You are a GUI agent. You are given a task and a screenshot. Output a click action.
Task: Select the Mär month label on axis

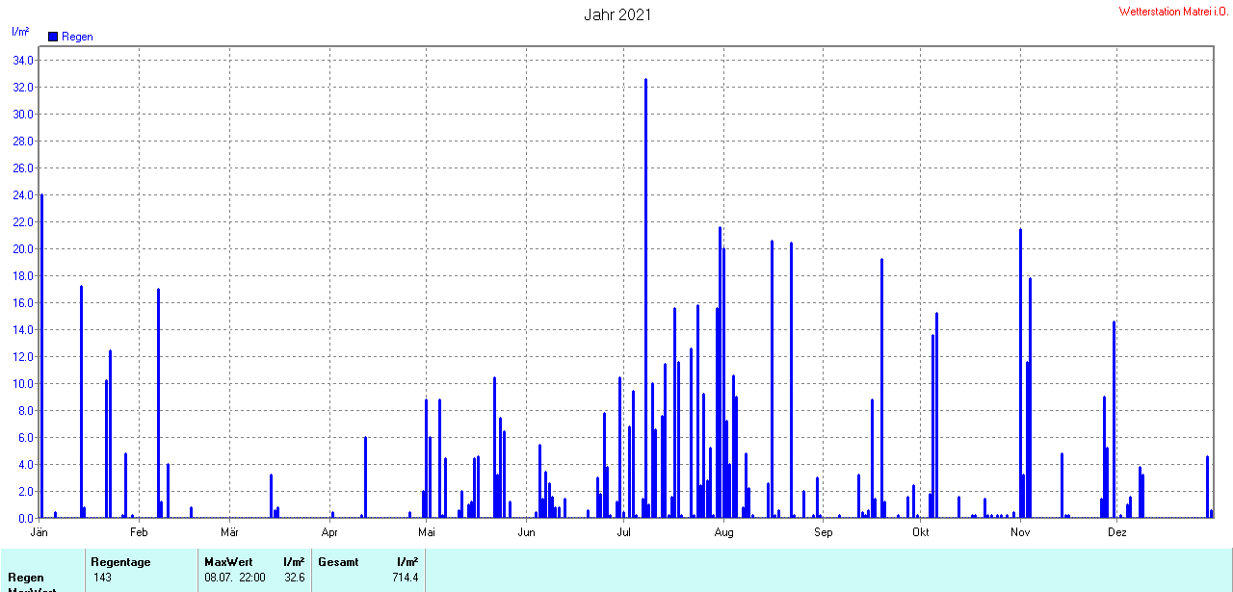click(229, 531)
